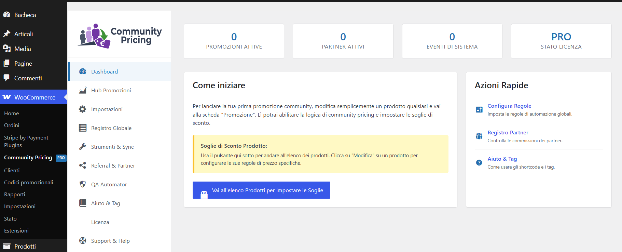622x252 pixels.
Task: Click the Prodotti archive box icon
Action: (6, 246)
